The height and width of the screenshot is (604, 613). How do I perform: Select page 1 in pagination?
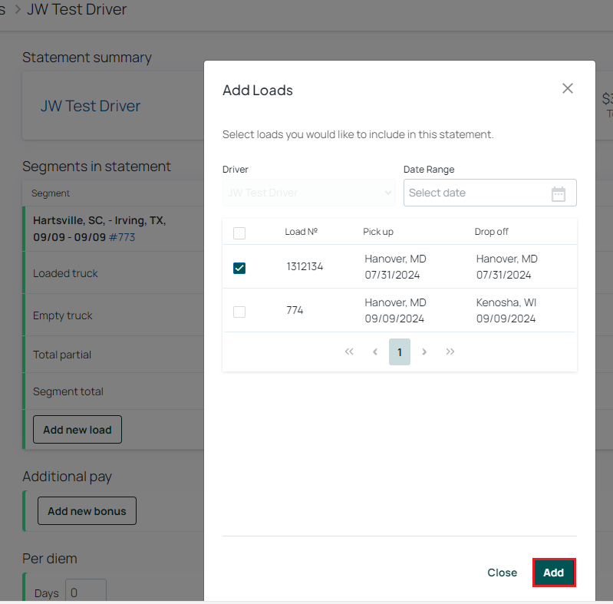tap(400, 352)
